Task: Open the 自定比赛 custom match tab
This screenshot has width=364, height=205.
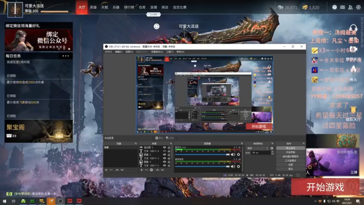Action: point(180,7)
